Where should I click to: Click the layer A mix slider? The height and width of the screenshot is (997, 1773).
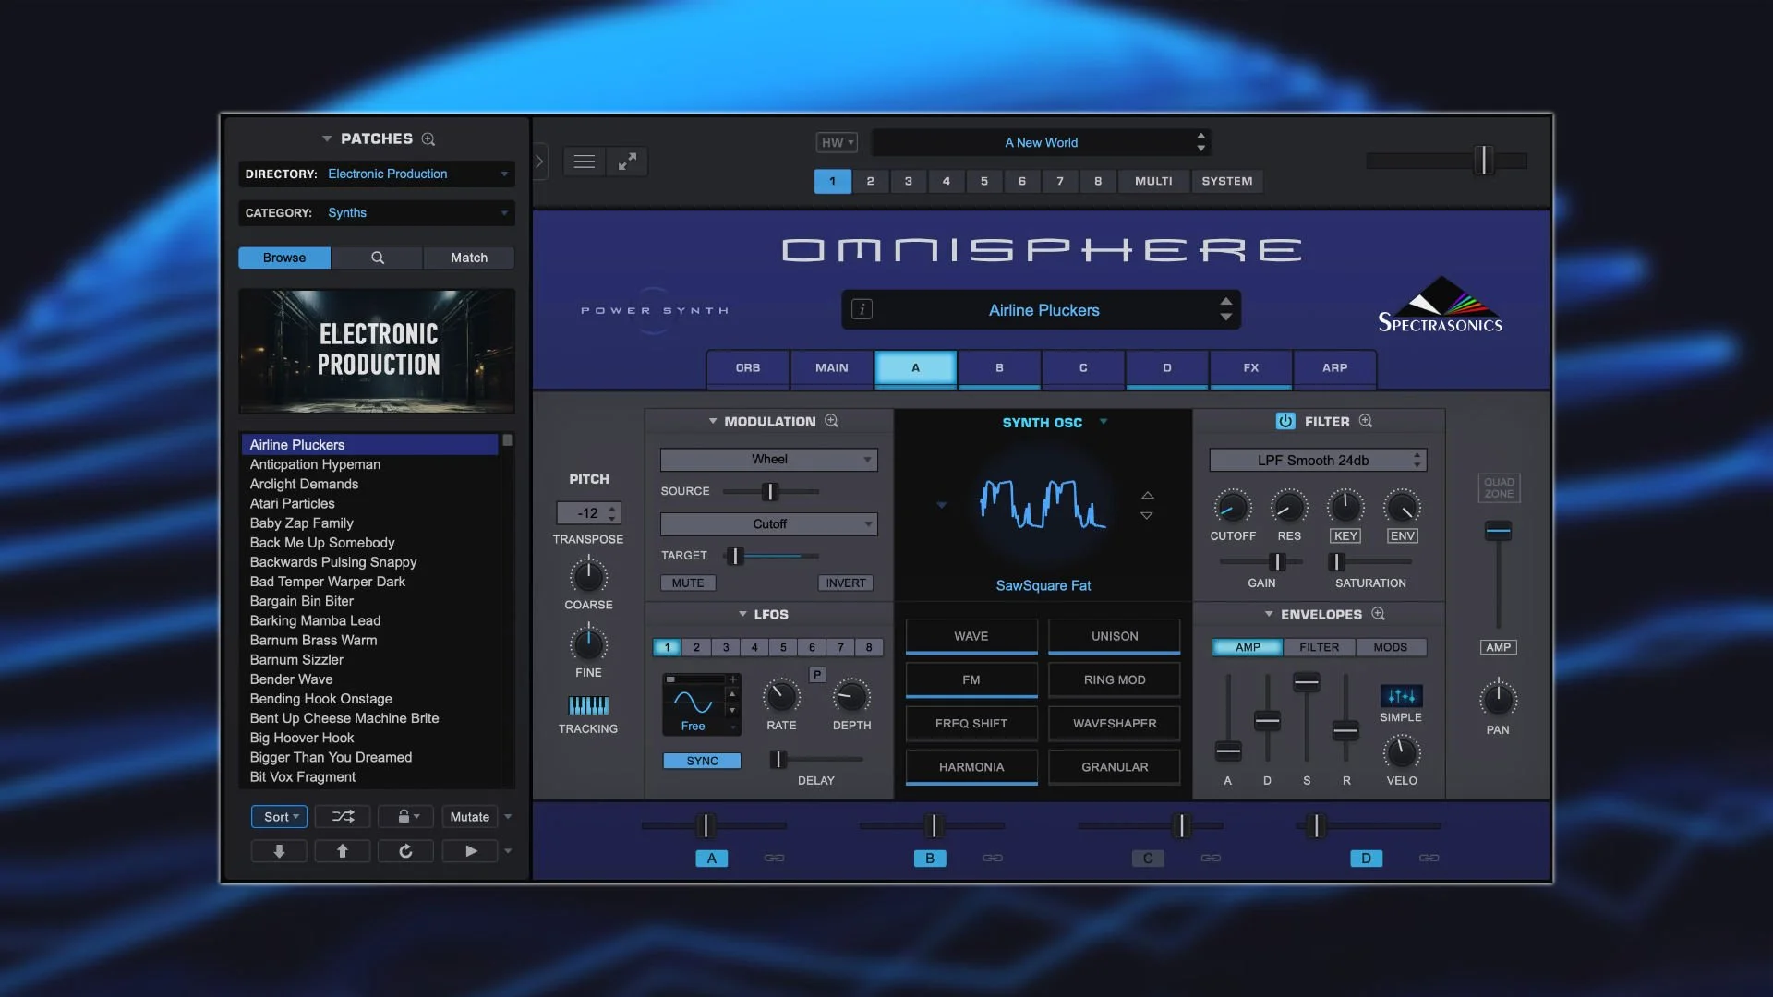click(706, 825)
